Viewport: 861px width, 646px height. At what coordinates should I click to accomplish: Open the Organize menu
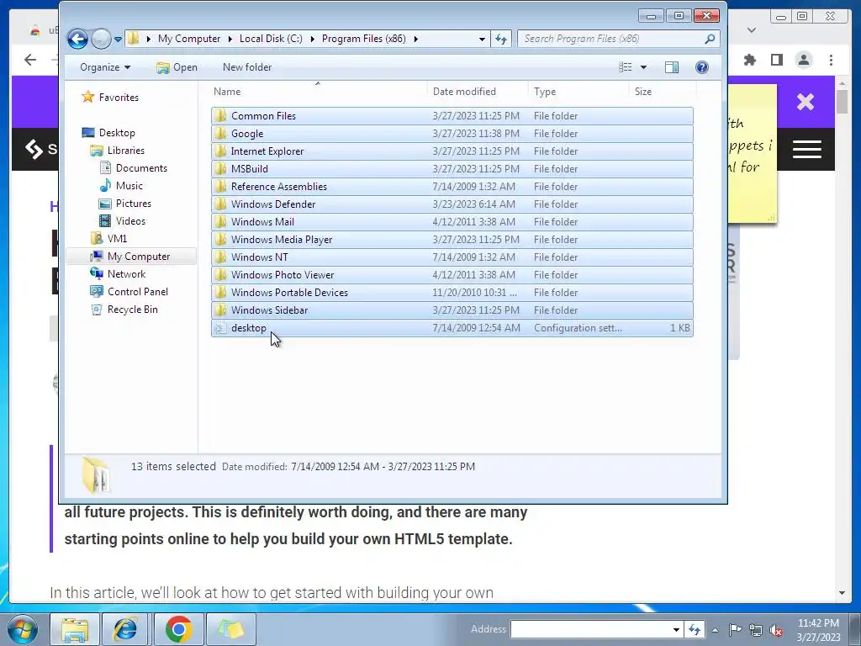tap(105, 67)
